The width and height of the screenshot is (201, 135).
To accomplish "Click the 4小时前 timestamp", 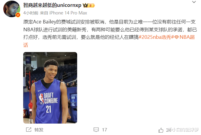I will coord(31,13).
